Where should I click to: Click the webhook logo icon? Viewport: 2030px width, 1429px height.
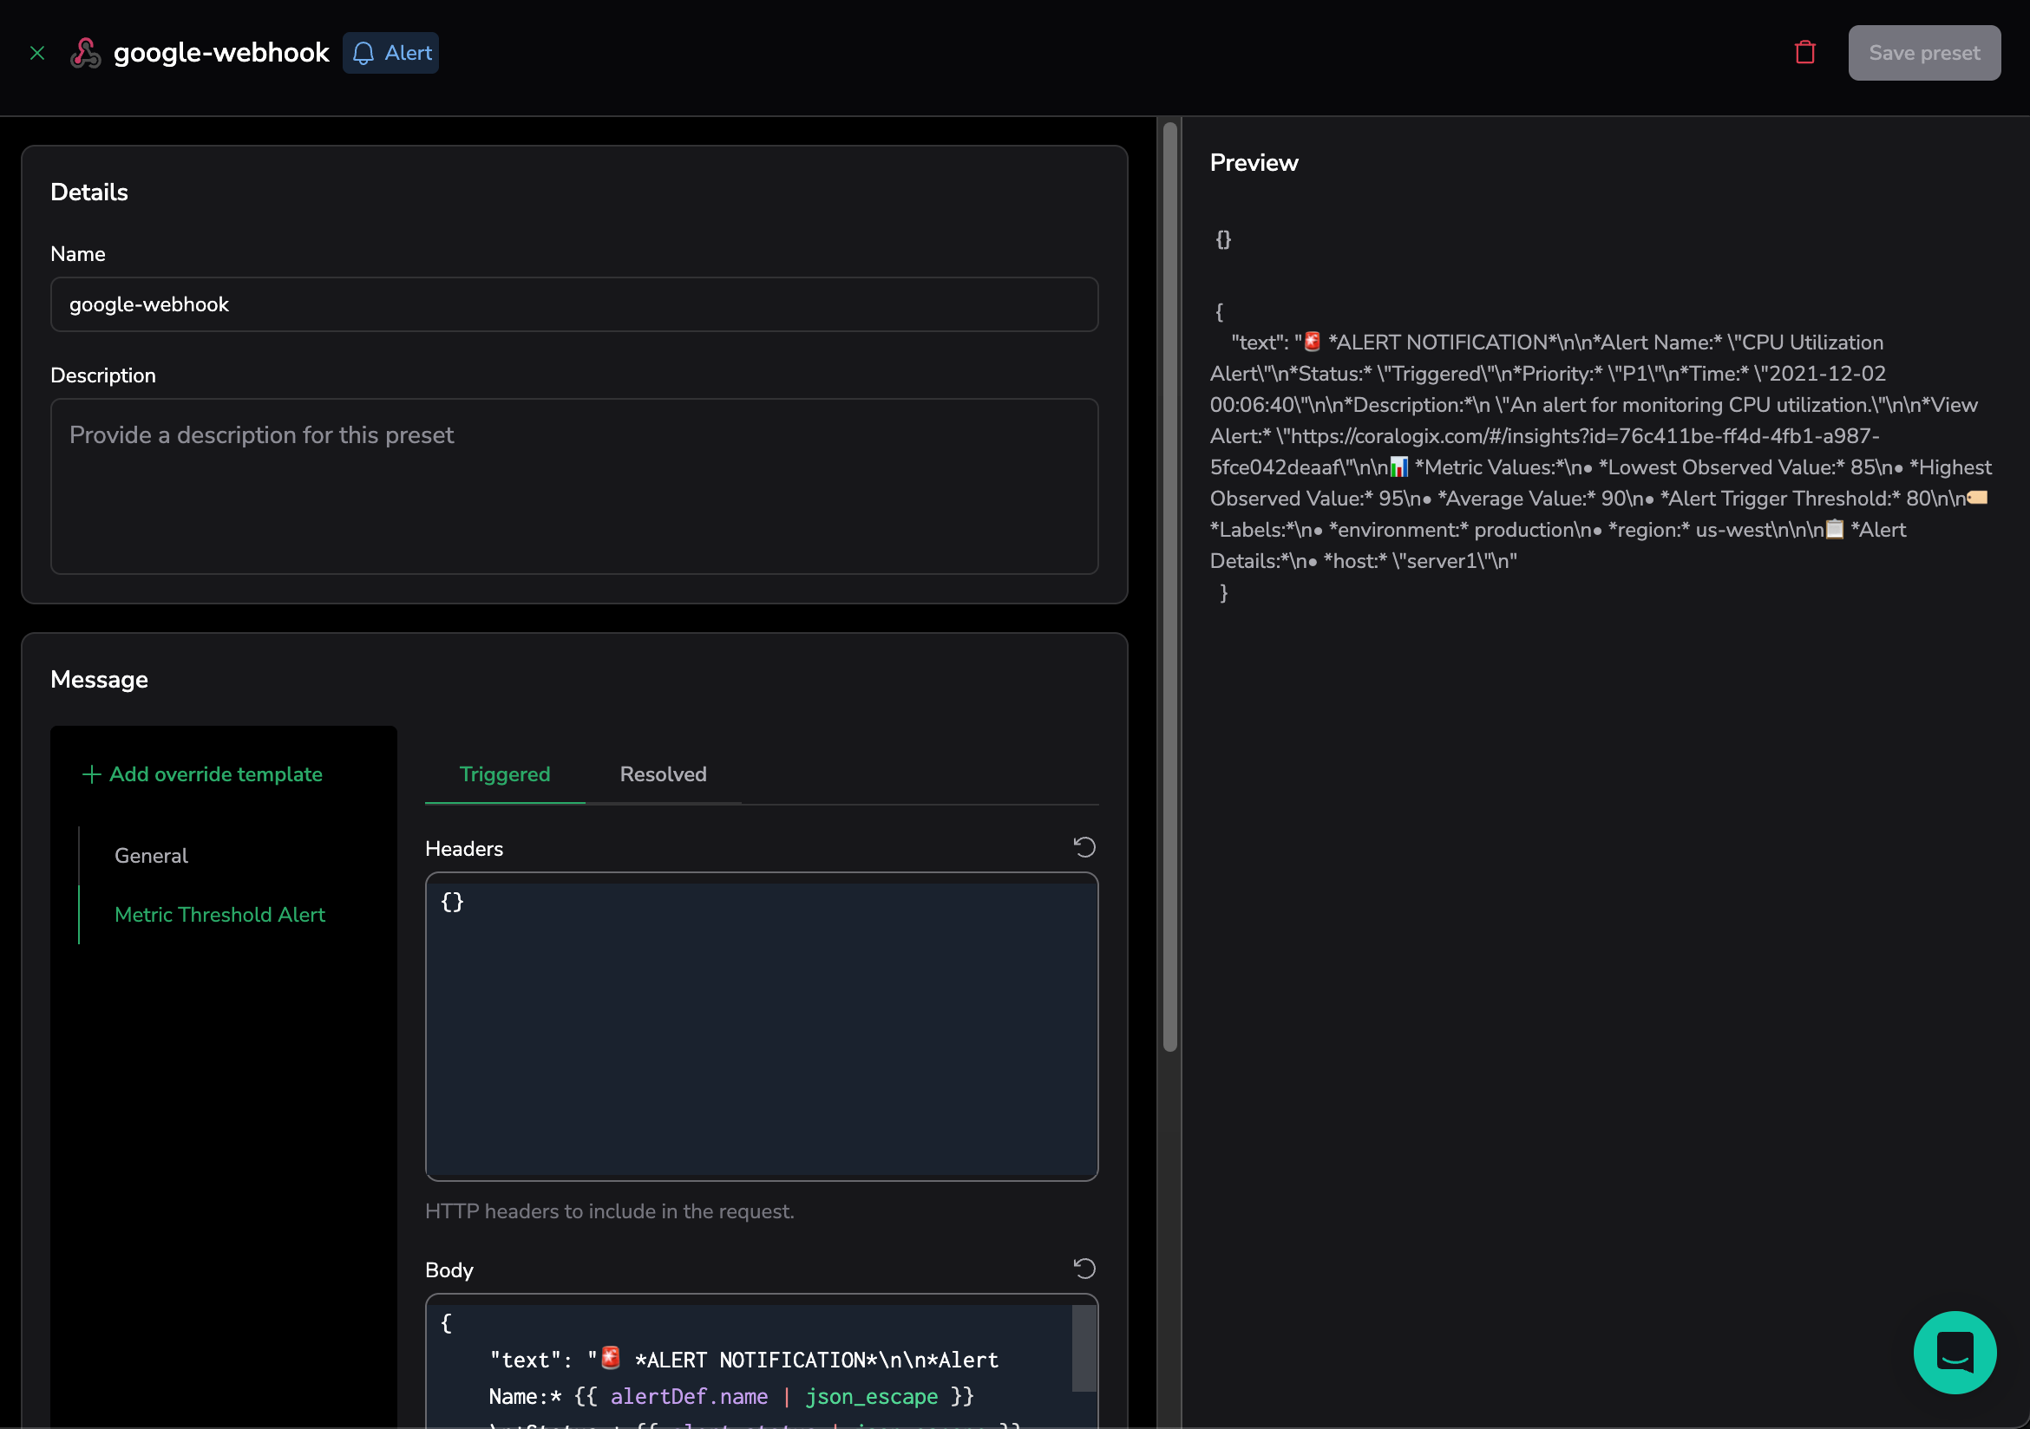click(86, 53)
